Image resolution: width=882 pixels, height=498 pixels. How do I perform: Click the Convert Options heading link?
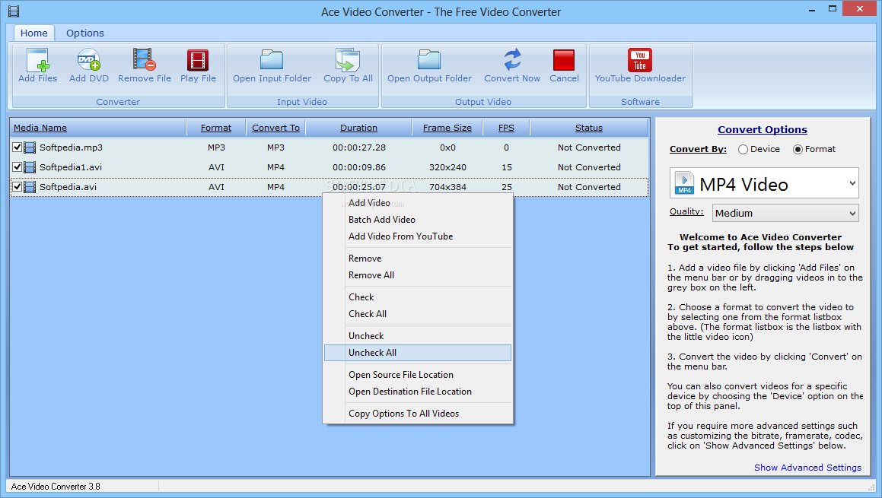(763, 130)
